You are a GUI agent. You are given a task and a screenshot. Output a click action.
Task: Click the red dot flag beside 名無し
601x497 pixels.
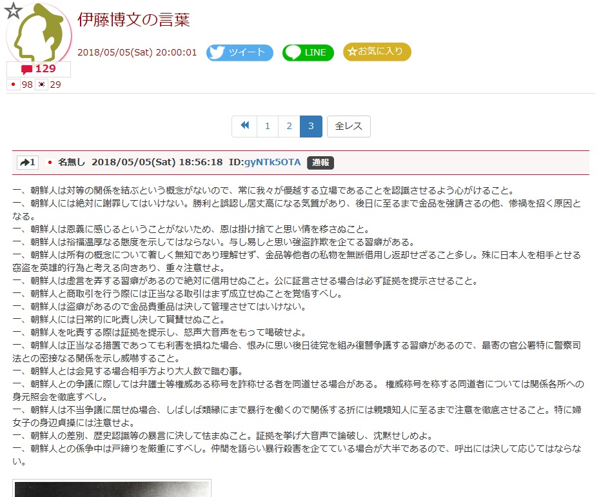[50, 163]
